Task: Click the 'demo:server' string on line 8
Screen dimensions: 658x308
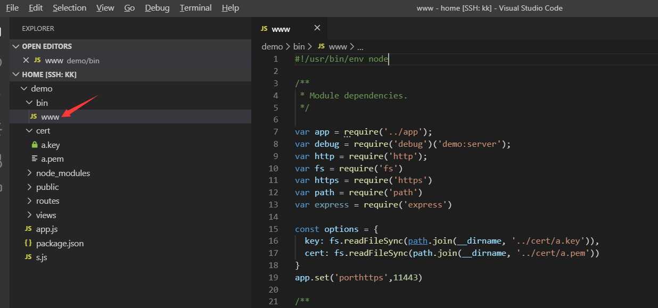Action: pyautogui.click(x=471, y=144)
